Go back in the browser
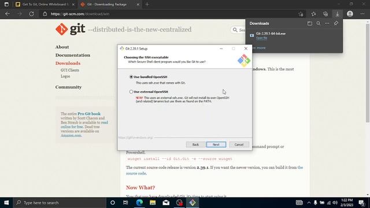Image resolution: width=370 pixels, height=208 pixels. pyautogui.click(x=8, y=14)
